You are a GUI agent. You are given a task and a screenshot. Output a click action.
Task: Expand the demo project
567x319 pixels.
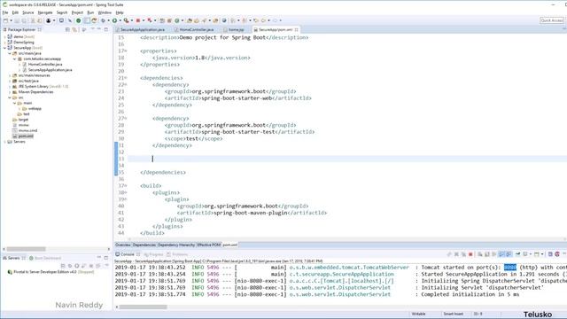click(4, 36)
